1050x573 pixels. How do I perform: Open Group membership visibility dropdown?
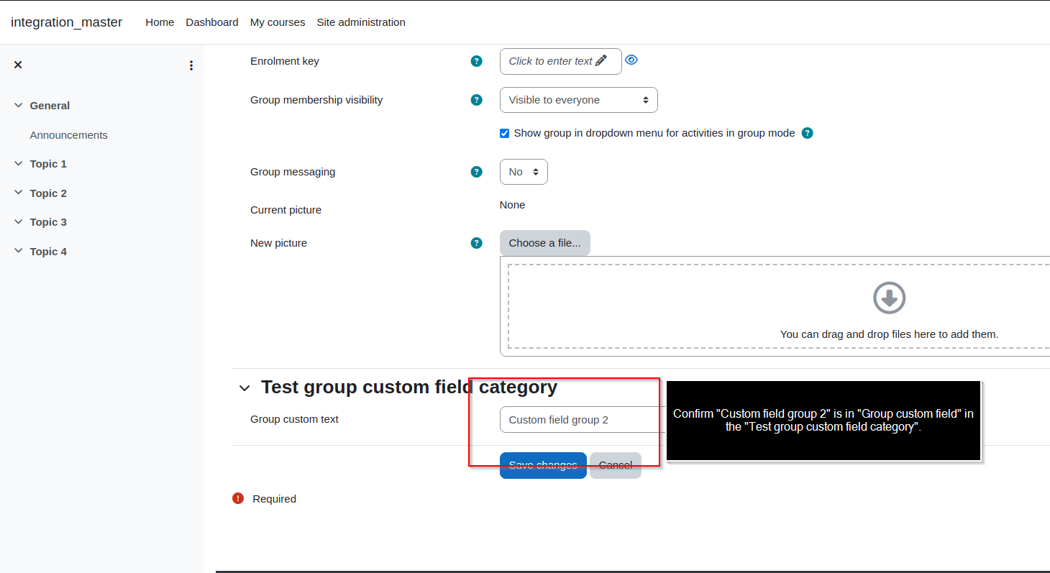click(x=578, y=100)
